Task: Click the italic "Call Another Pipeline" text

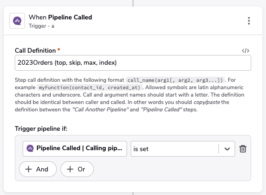Action: tap(100, 110)
